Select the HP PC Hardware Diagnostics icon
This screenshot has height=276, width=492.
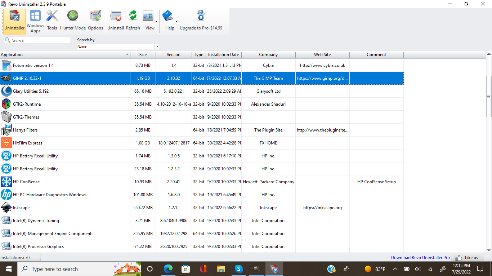[6, 195]
